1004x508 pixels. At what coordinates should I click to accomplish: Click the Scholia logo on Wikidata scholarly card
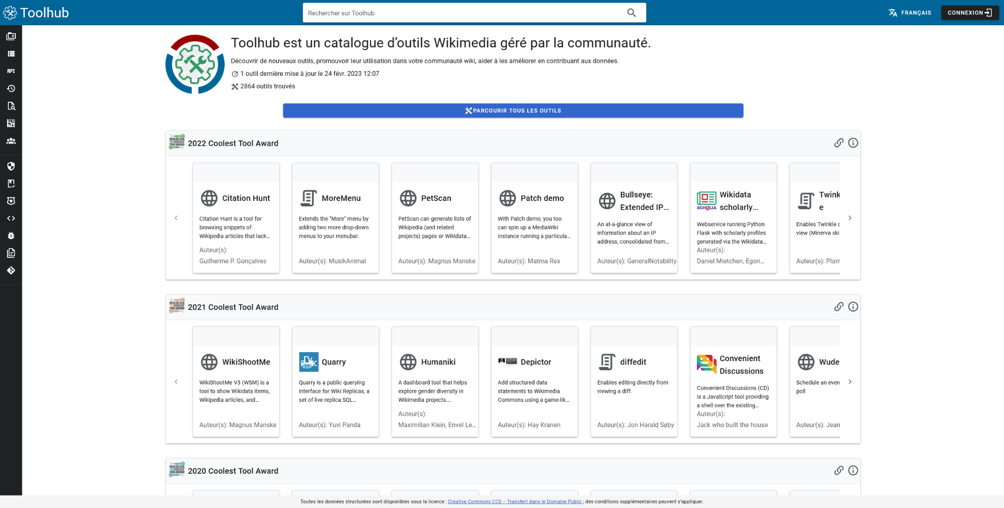pos(706,201)
